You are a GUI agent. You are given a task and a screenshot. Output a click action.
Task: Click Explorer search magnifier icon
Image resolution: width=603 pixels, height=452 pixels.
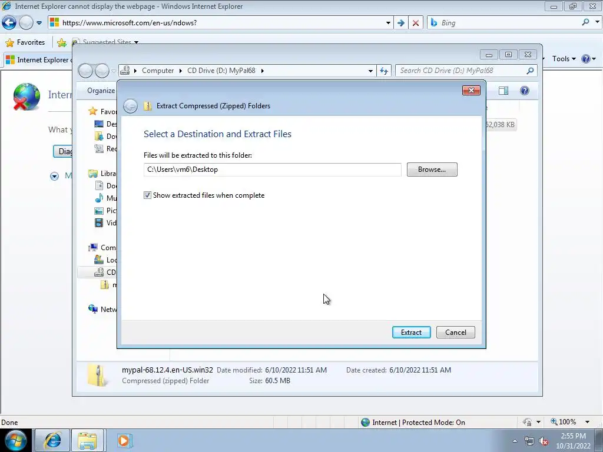[x=530, y=71]
